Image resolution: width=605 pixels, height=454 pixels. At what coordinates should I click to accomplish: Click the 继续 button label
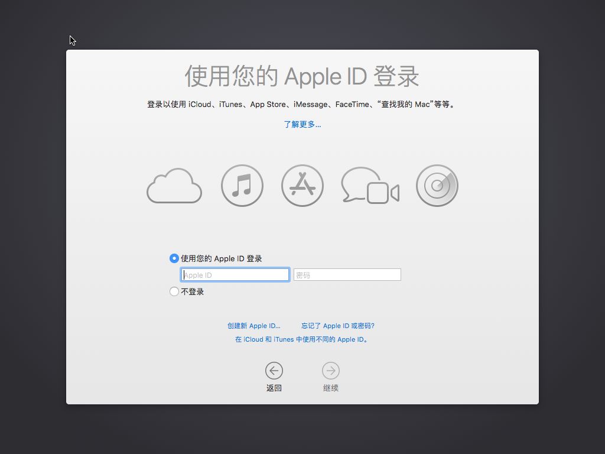tap(330, 387)
